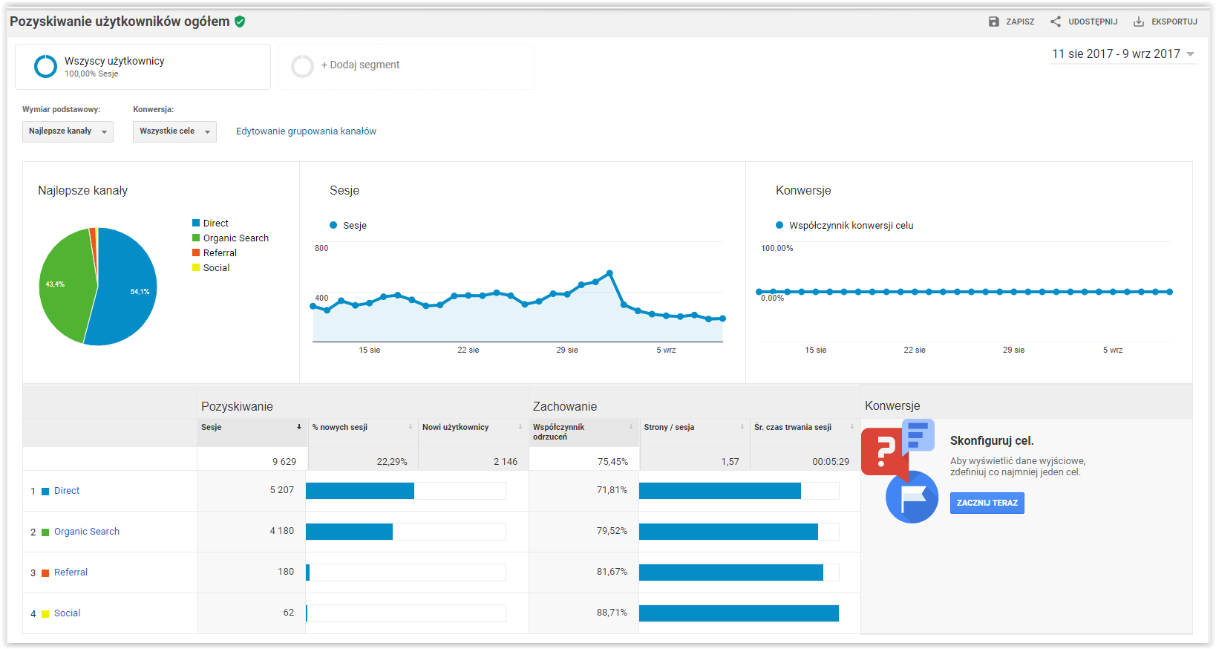
Task: Click the blue segment circle for Wszyscy użytkownicy
Action: (45, 66)
